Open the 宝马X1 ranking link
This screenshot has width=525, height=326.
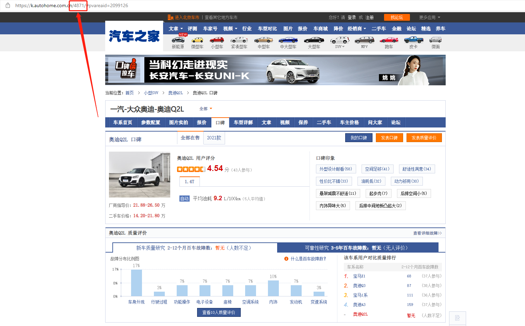[x=359, y=276]
